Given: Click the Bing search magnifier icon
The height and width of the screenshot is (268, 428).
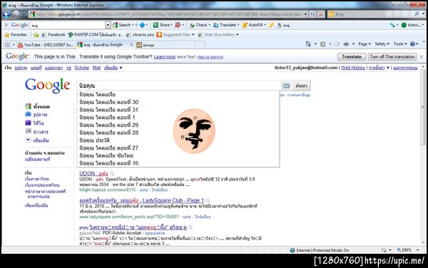Looking at the screenshot, I should 417,14.
